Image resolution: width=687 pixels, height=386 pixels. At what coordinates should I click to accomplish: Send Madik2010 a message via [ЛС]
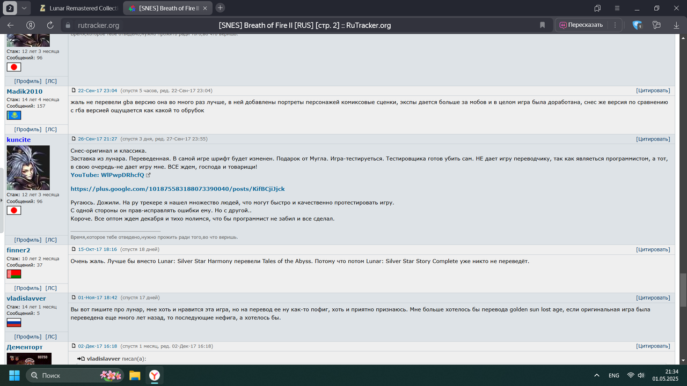(51, 129)
